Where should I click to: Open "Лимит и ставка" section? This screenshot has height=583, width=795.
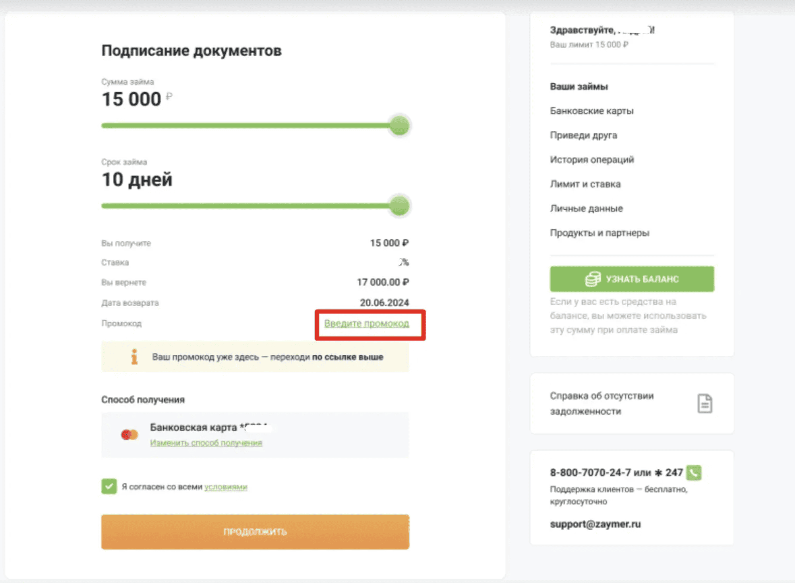585,184
